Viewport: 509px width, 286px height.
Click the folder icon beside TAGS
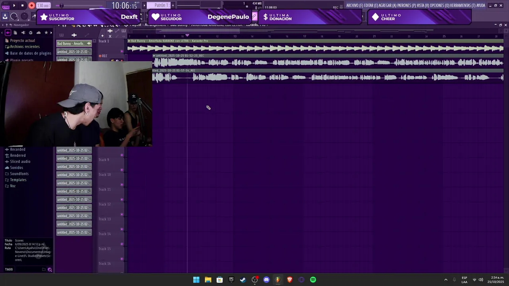click(44, 269)
